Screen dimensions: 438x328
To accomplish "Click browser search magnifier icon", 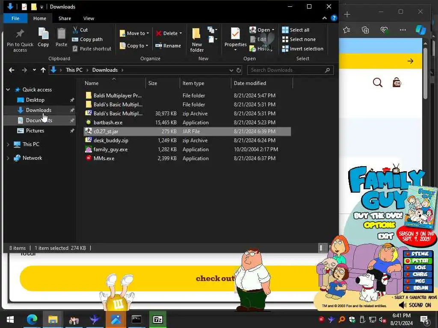I will click(377, 82).
